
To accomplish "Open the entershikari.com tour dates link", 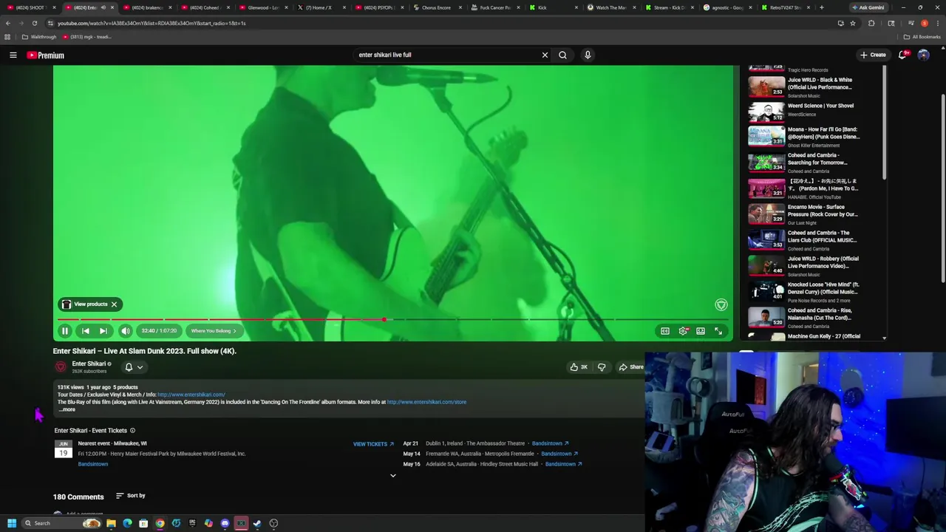I will coord(191,395).
